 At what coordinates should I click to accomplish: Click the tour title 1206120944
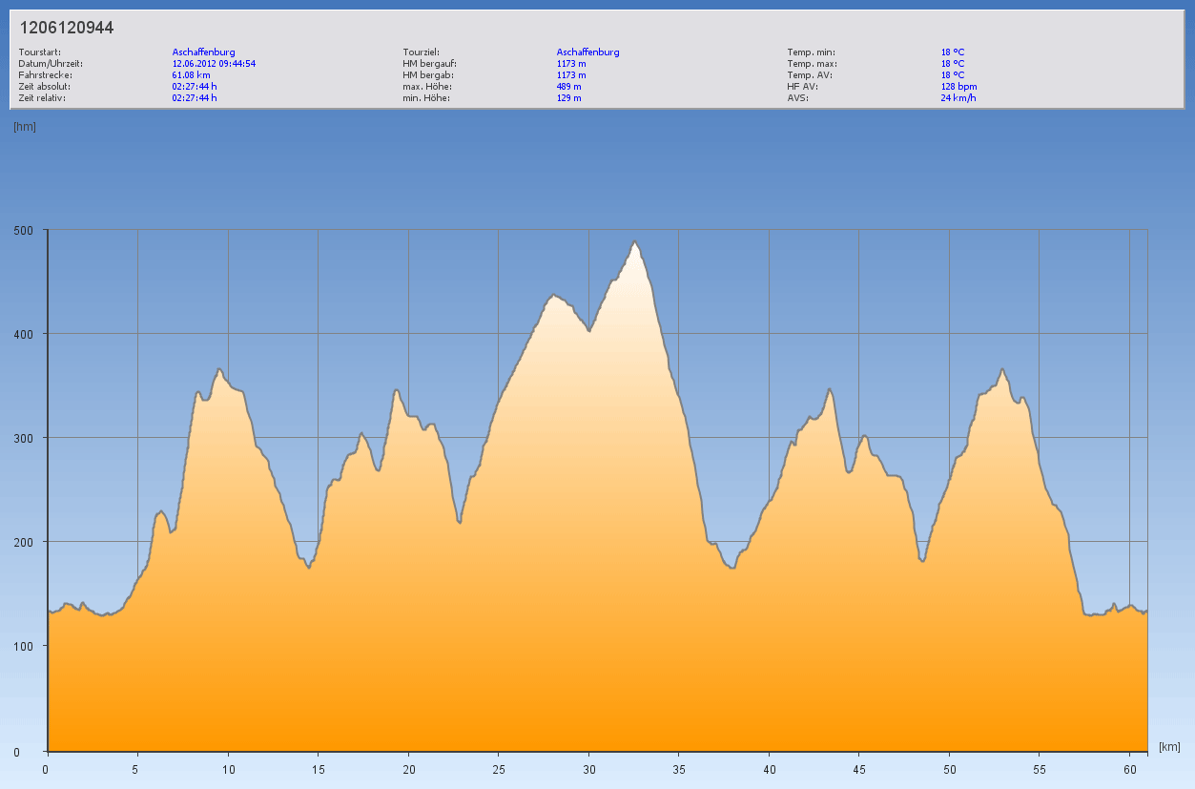[67, 29]
